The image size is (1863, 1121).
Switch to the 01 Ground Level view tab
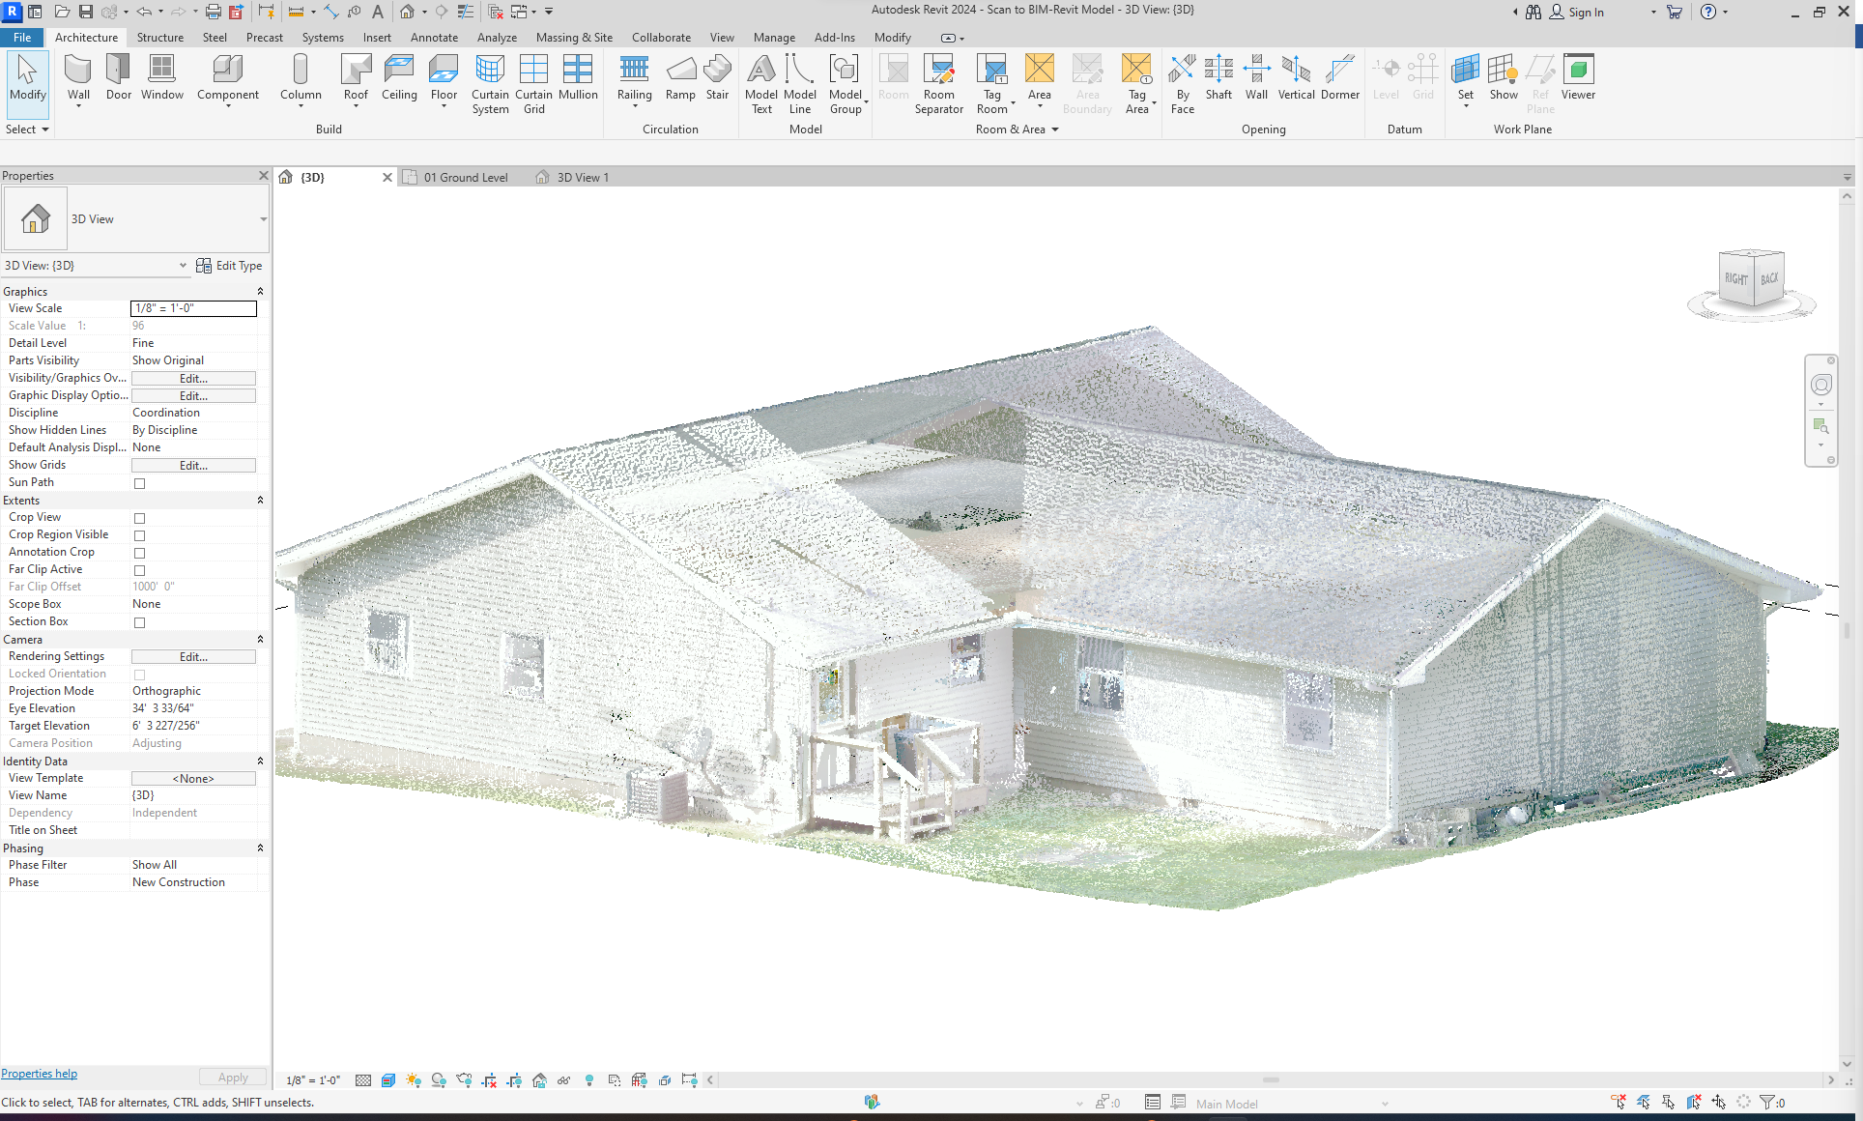pos(465,178)
